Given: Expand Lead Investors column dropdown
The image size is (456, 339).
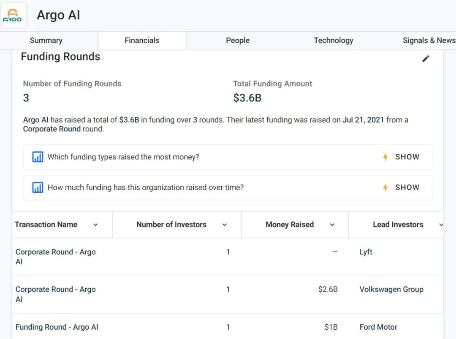Looking at the screenshot, I should [441, 225].
